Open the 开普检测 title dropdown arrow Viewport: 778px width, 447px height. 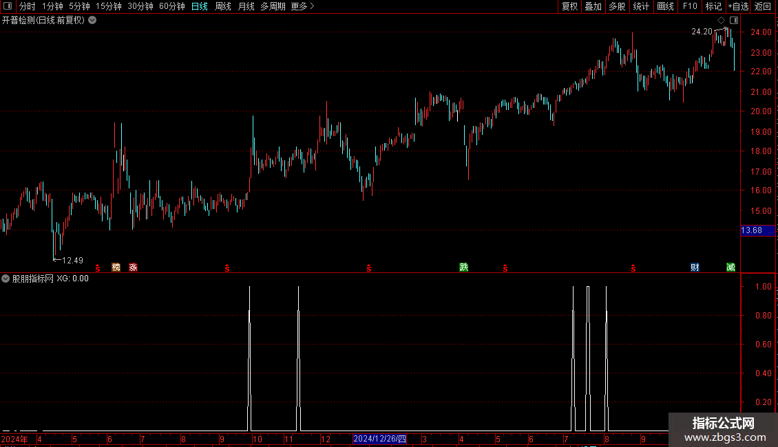pyautogui.click(x=92, y=21)
